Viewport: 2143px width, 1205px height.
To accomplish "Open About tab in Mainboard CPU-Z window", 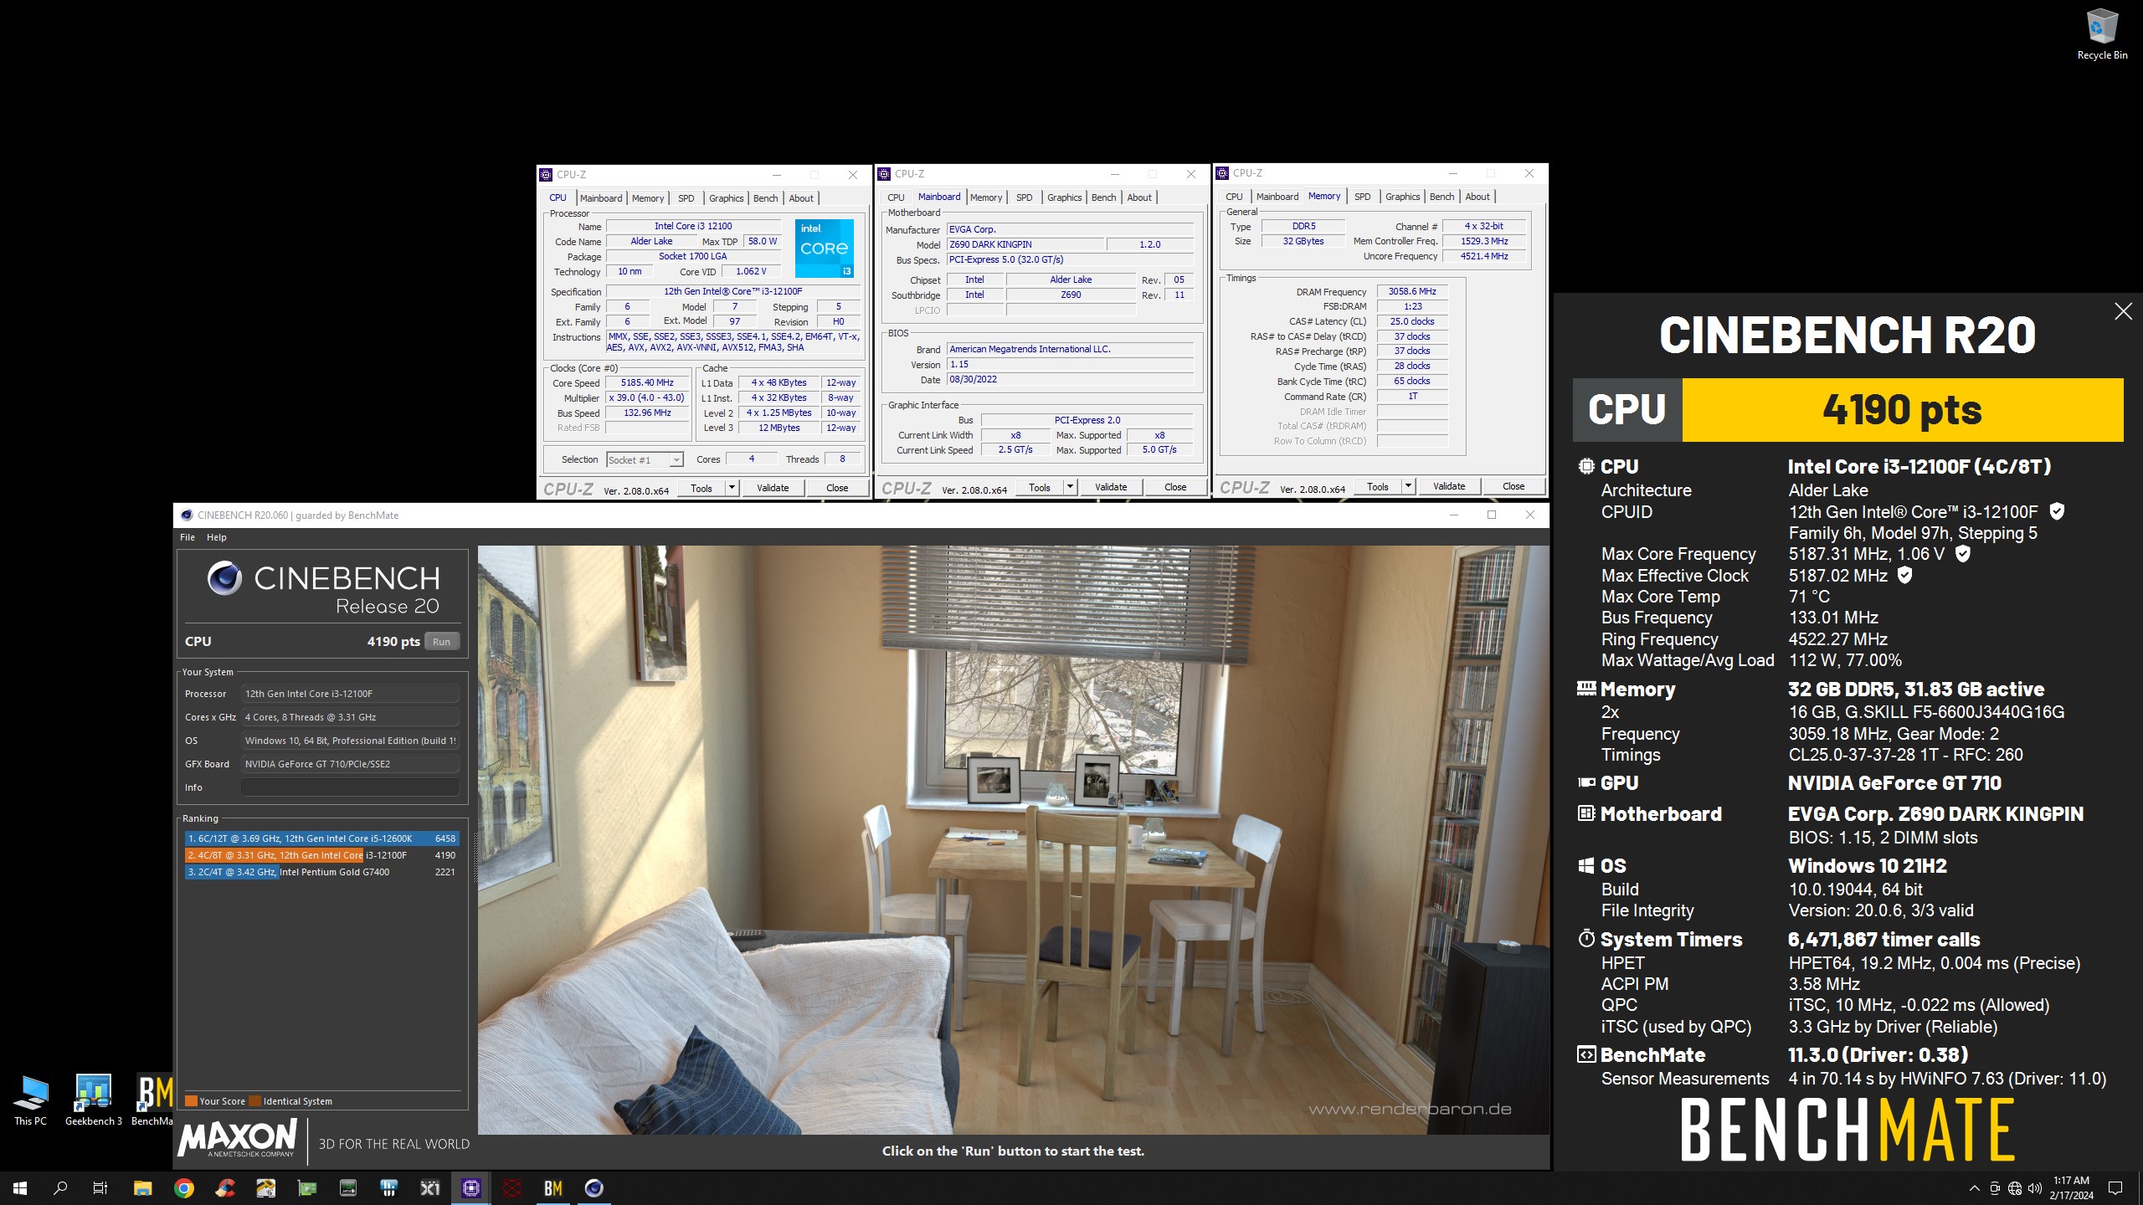I will coord(1139,197).
